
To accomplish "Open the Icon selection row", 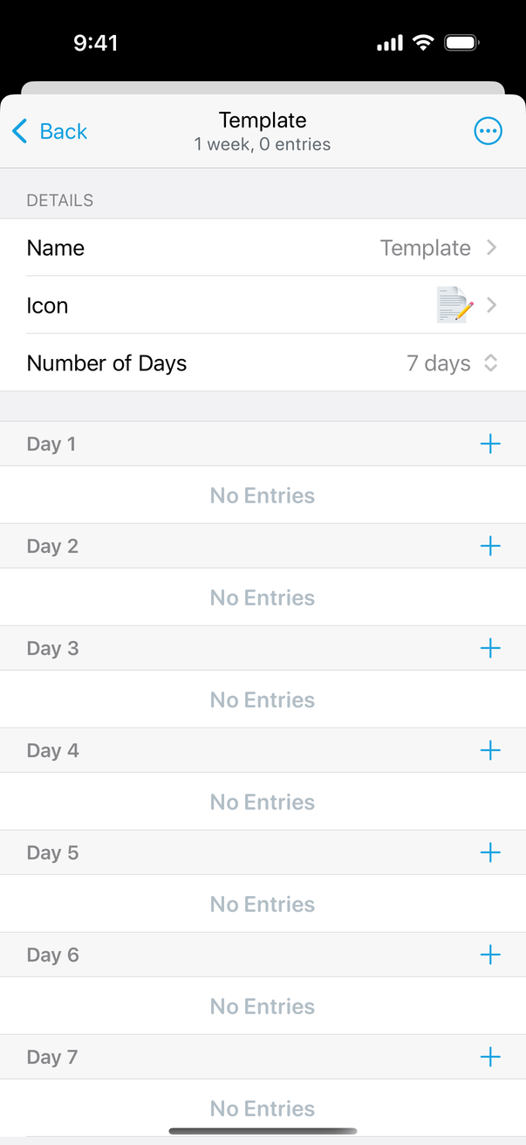I will (262, 306).
